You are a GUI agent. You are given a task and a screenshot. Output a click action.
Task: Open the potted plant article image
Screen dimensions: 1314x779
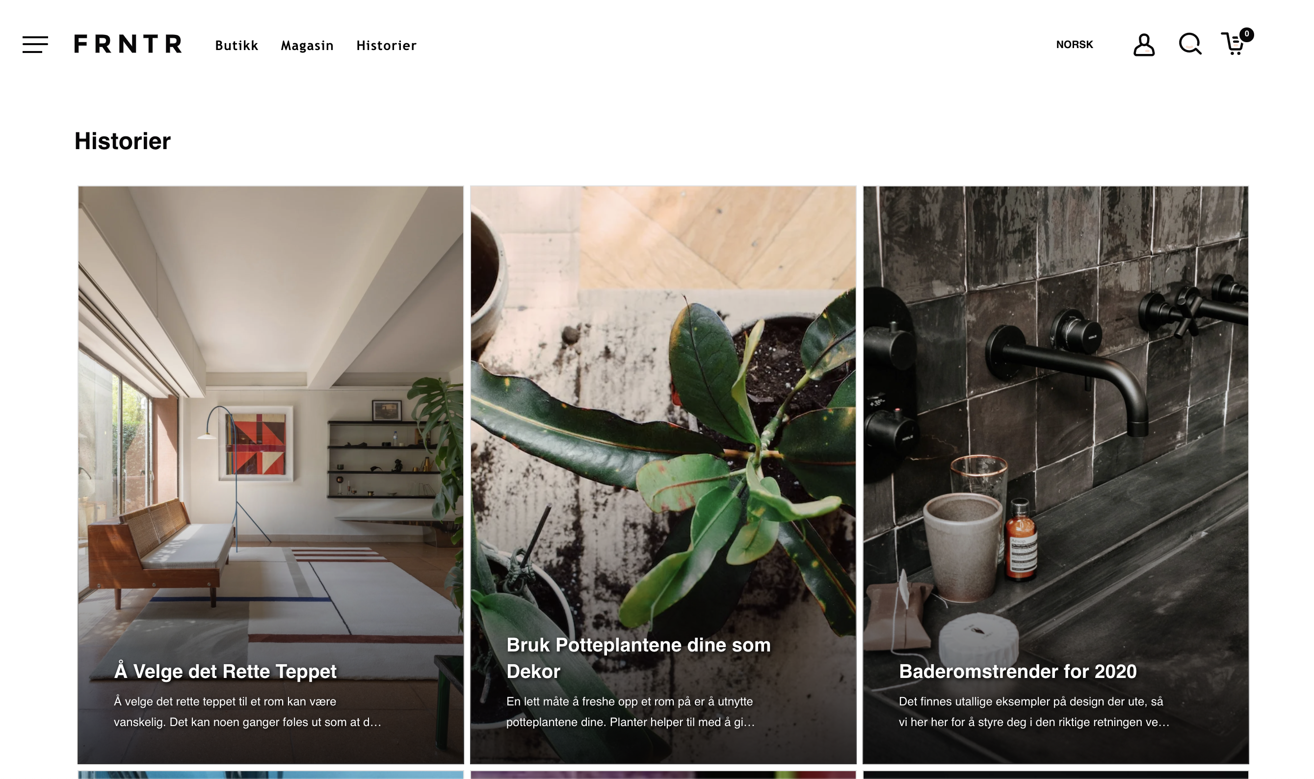[663, 410]
